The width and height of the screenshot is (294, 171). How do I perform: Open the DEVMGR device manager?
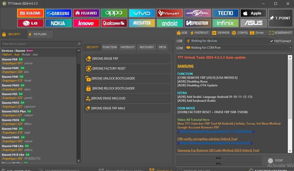(x=221, y=33)
